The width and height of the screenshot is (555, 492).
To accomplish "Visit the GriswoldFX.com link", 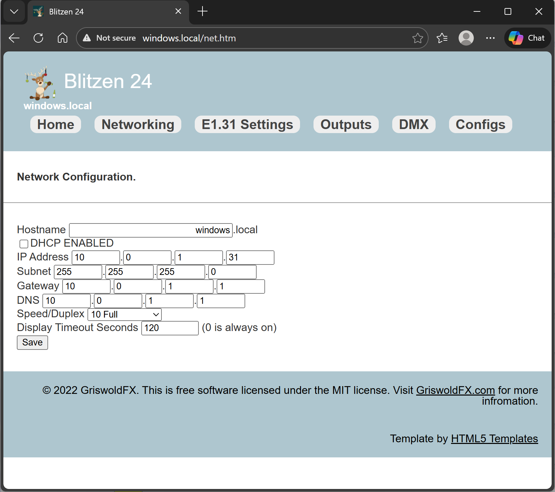I will click(x=455, y=390).
